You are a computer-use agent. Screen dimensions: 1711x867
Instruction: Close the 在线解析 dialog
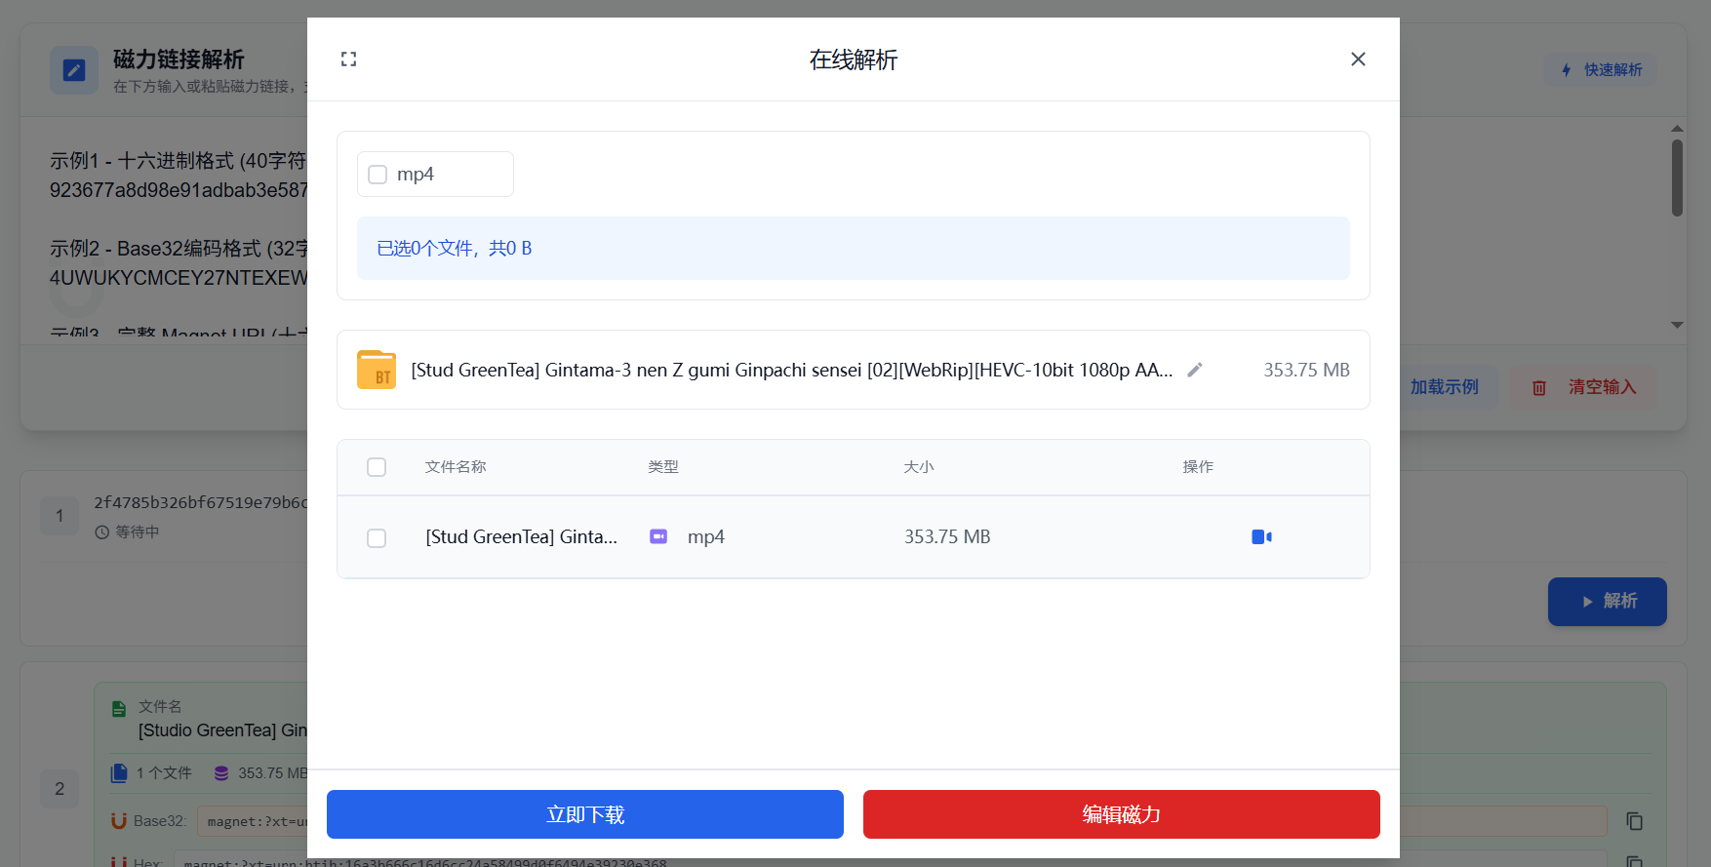coord(1357,59)
